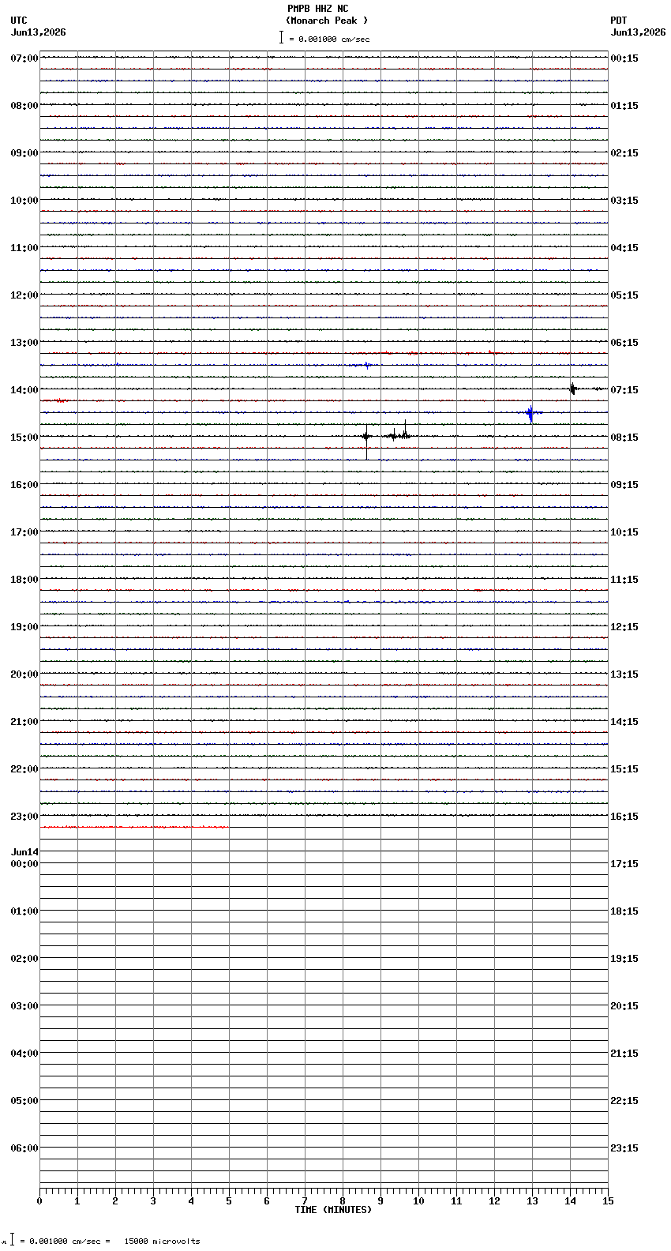Click the 19:00 UTC row label

coord(24,627)
